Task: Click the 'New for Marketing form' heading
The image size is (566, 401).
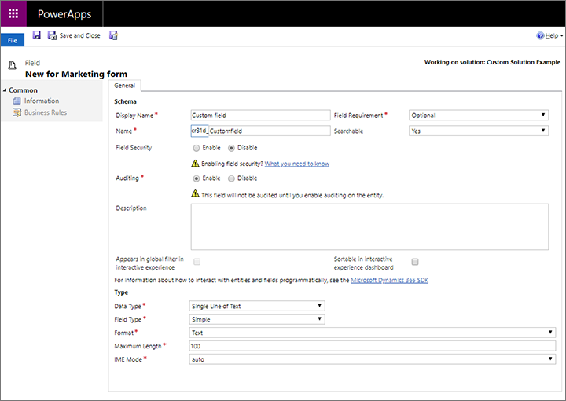Action: tap(76, 74)
